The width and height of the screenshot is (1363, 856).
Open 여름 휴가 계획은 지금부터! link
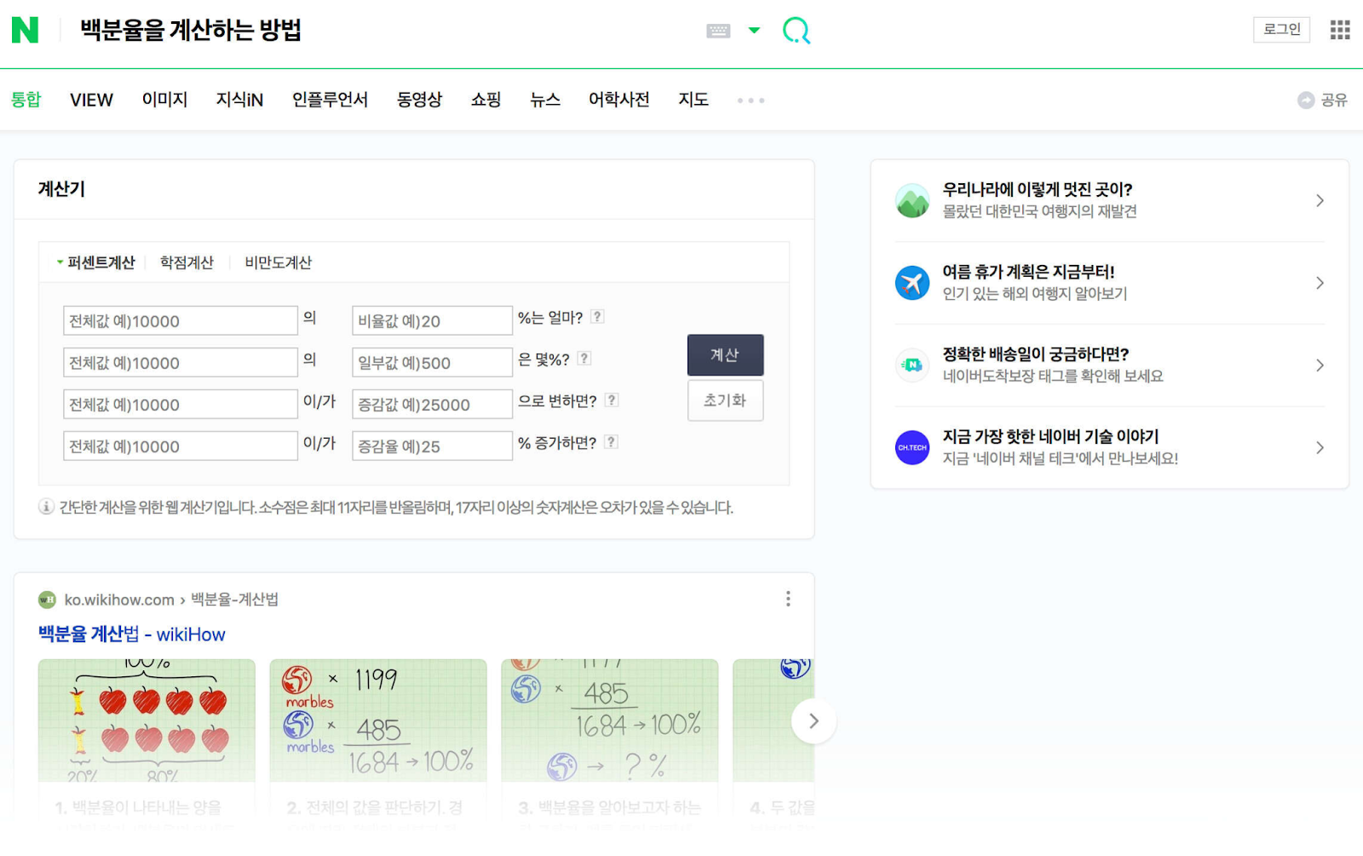(x=1028, y=272)
